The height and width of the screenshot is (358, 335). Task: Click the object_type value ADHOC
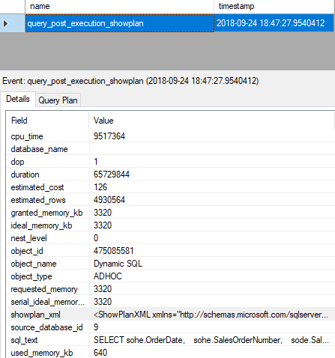[x=108, y=276]
